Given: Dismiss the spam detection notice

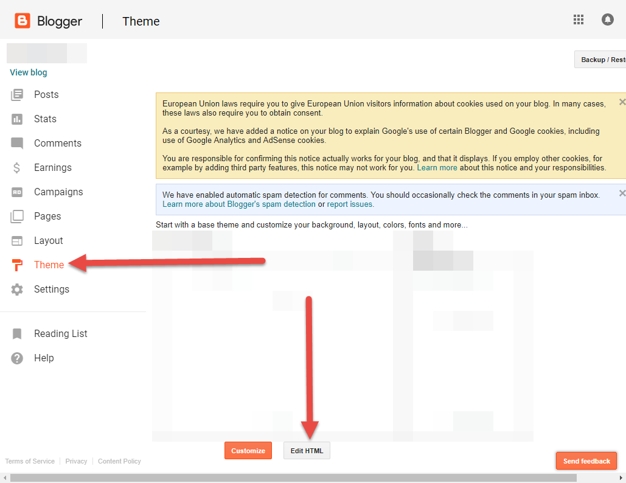Looking at the screenshot, I should tap(622, 193).
